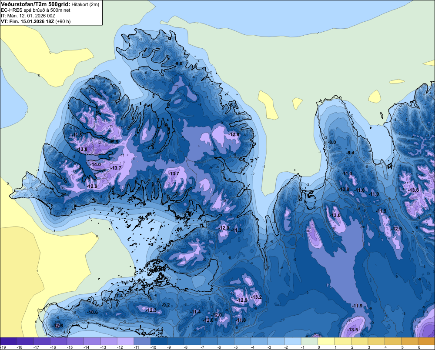Select the light blue legend swatch between -2 and -1
The image size is (435, 350).
coord(293,341)
